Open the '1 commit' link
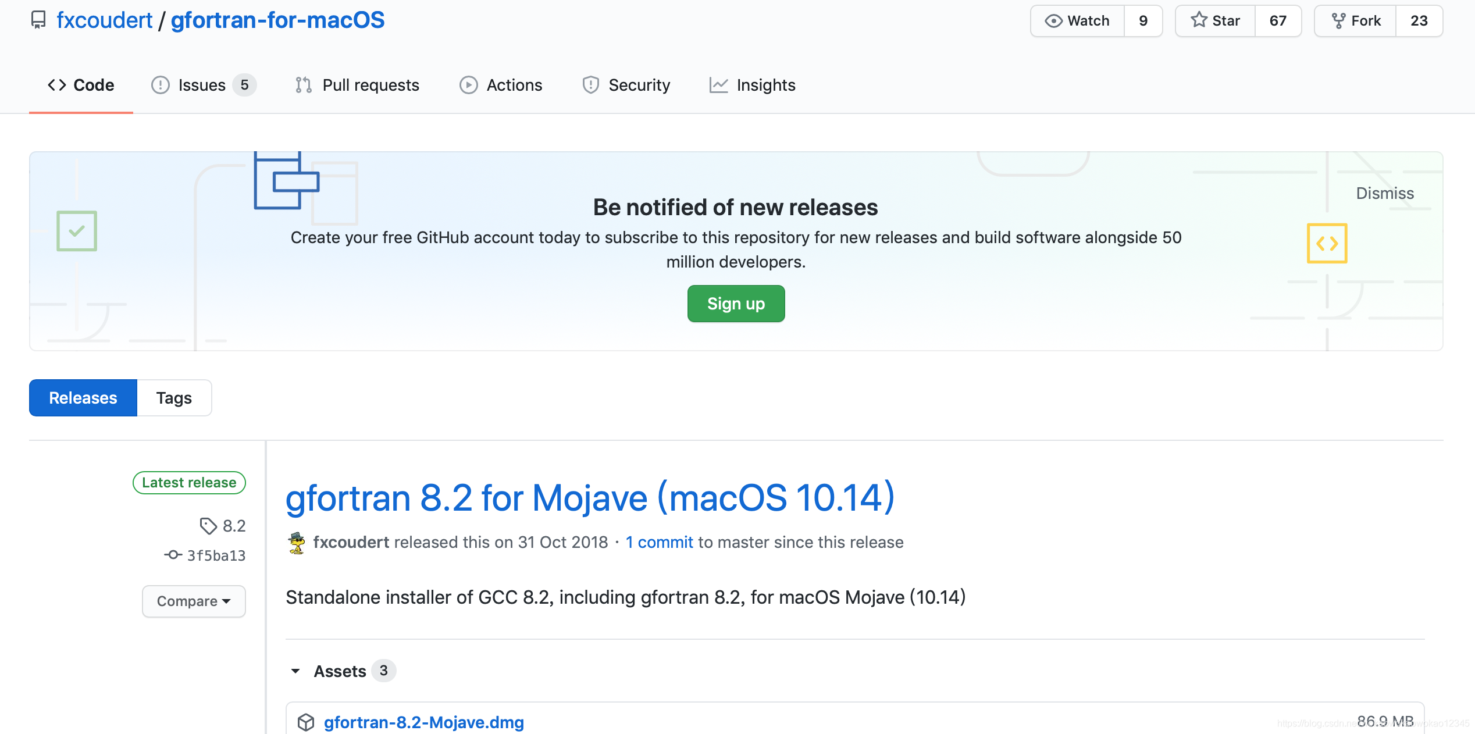The image size is (1475, 734). click(659, 542)
